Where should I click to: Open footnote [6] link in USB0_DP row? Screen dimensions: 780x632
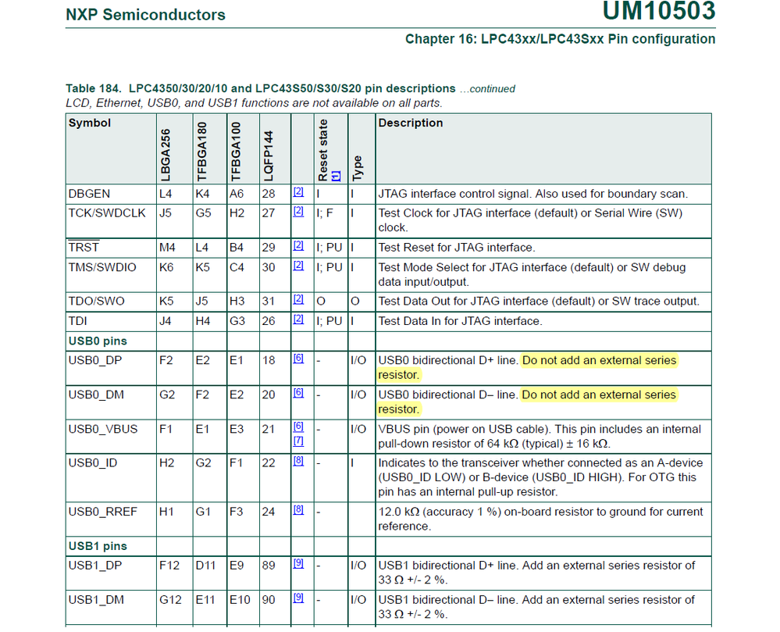tap(298, 359)
